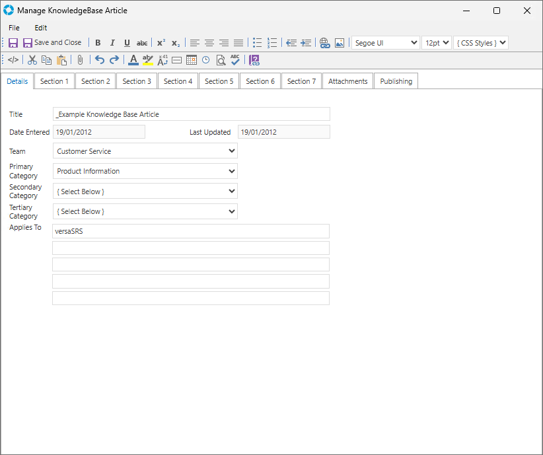Open the font color picker
This screenshot has width=543, height=455.
(x=133, y=60)
